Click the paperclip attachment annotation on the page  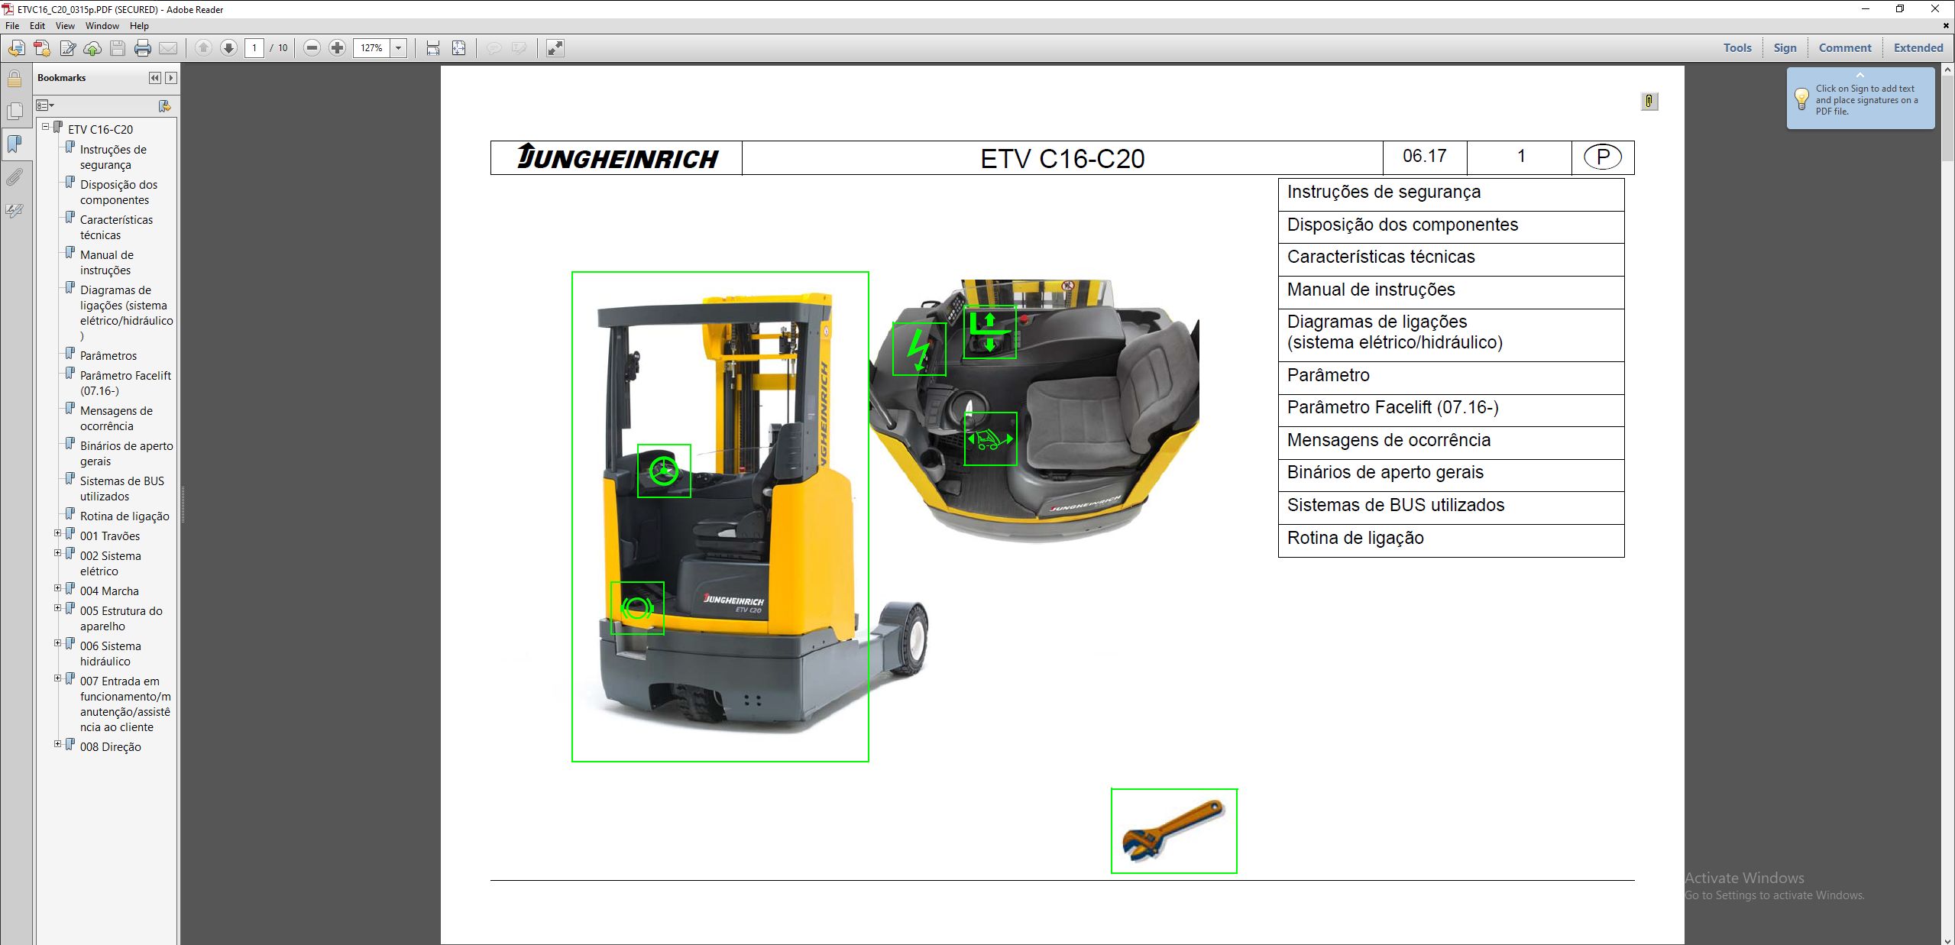pyautogui.click(x=1649, y=102)
